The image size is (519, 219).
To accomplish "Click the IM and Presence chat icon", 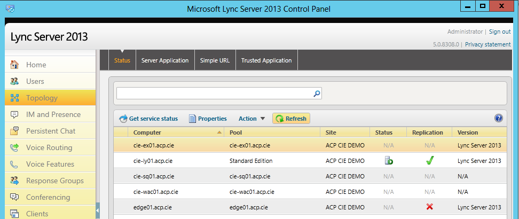I will (x=14, y=115).
